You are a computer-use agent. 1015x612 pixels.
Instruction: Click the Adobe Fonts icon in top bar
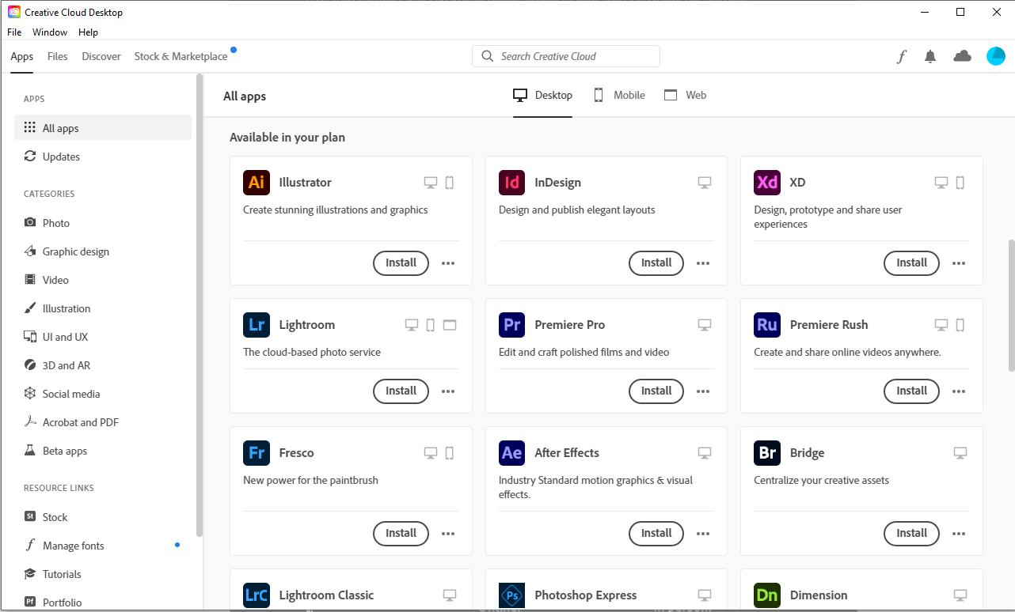(901, 56)
